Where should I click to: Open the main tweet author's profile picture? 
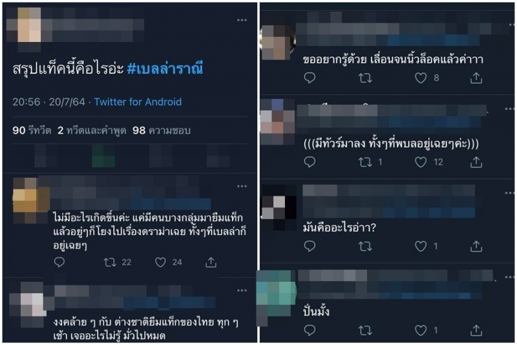(x=29, y=25)
